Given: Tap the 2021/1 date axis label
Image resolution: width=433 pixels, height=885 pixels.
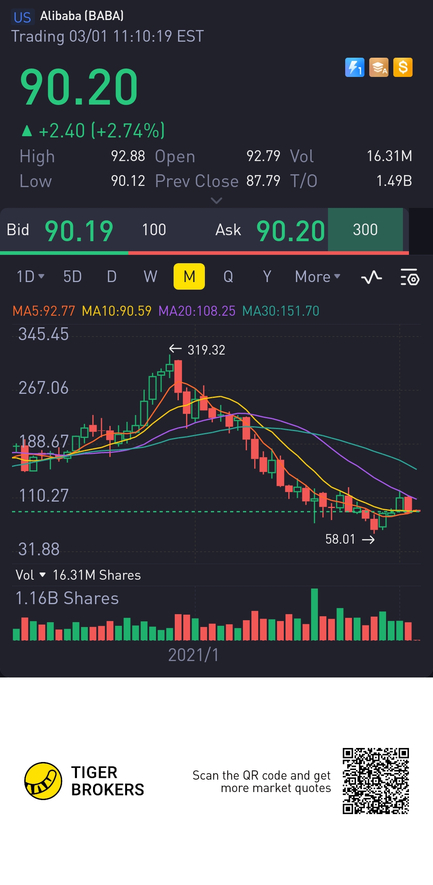Looking at the screenshot, I should [x=194, y=655].
